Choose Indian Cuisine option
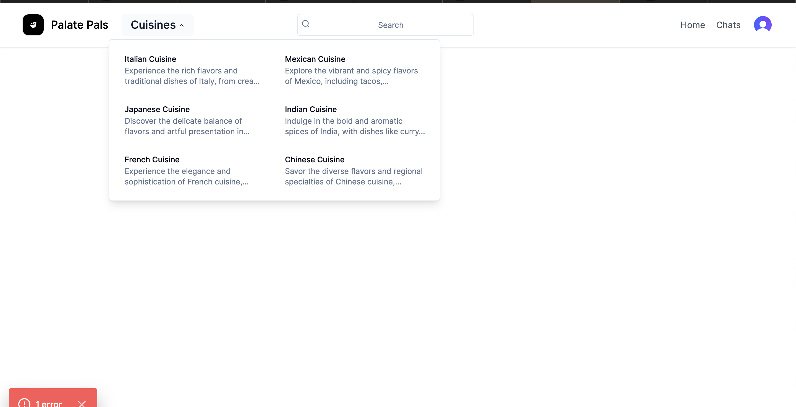Screen dimensions: 796x407 click(311, 109)
